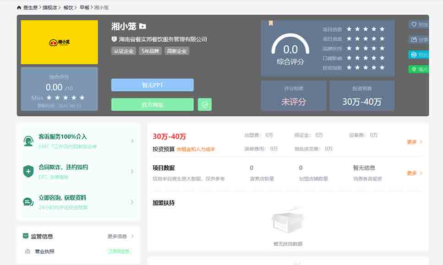Click the heart follow icon
Viewport: 443px width, 265px height.
point(414,25)
